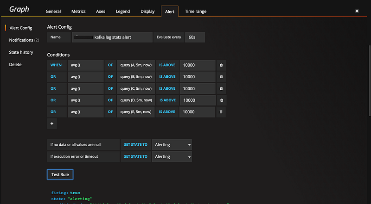Edit query (B, 5m, now) parameters
The image size is (371, 204).
[136, 77]
